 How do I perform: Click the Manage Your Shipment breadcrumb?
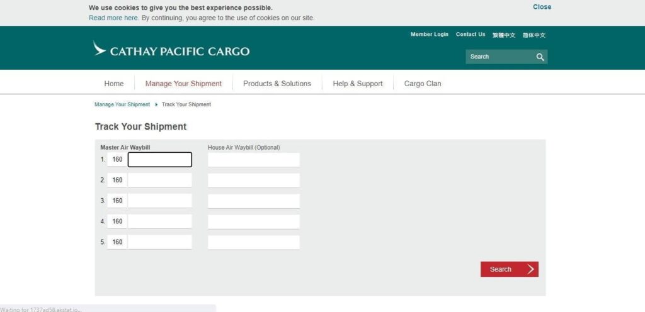coord(122,104)
